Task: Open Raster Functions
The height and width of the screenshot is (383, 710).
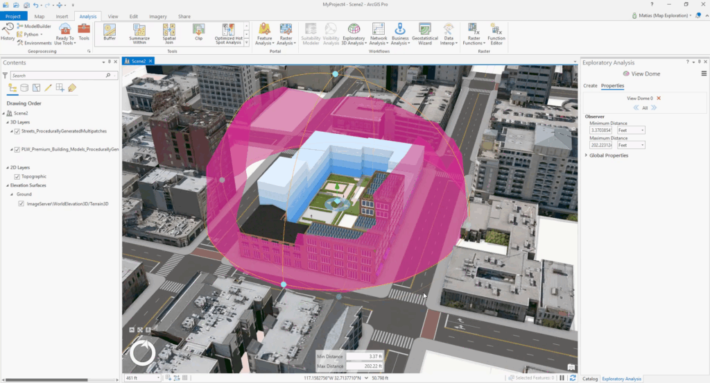Action: [474, 35]
